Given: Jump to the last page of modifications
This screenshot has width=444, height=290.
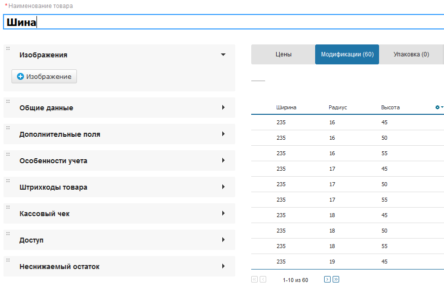Looking at the screenshot, I should coord(336,280).
